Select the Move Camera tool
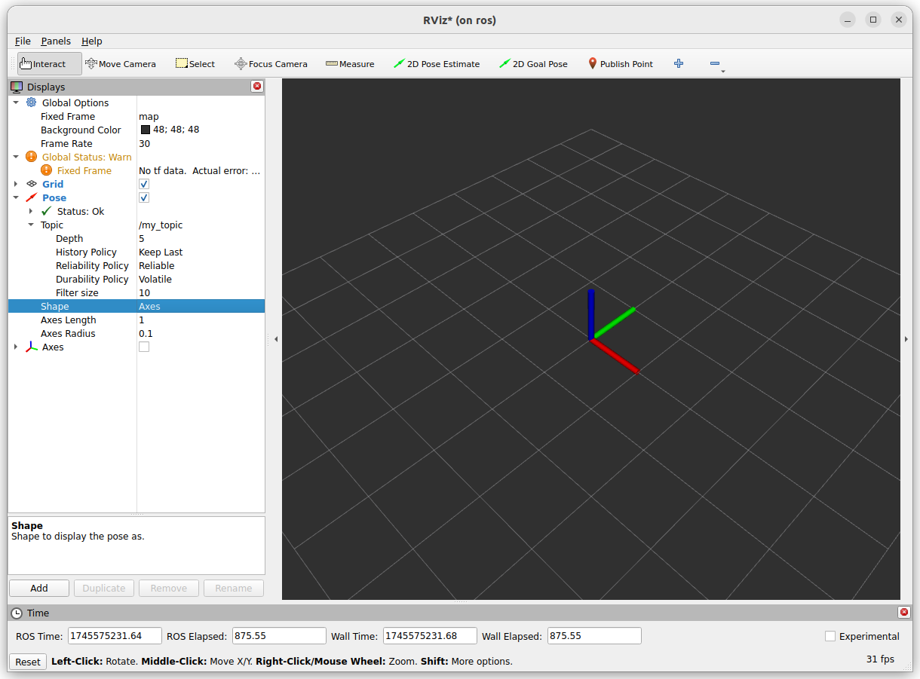Viewport: 920px width, 679px height. coord(121,64)
